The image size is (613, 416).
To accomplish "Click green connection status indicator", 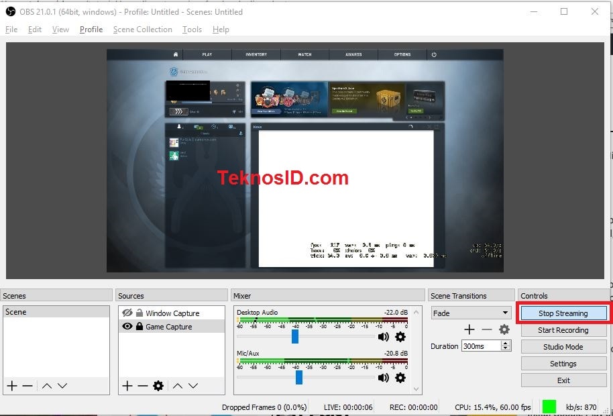I will click(549, 407).
